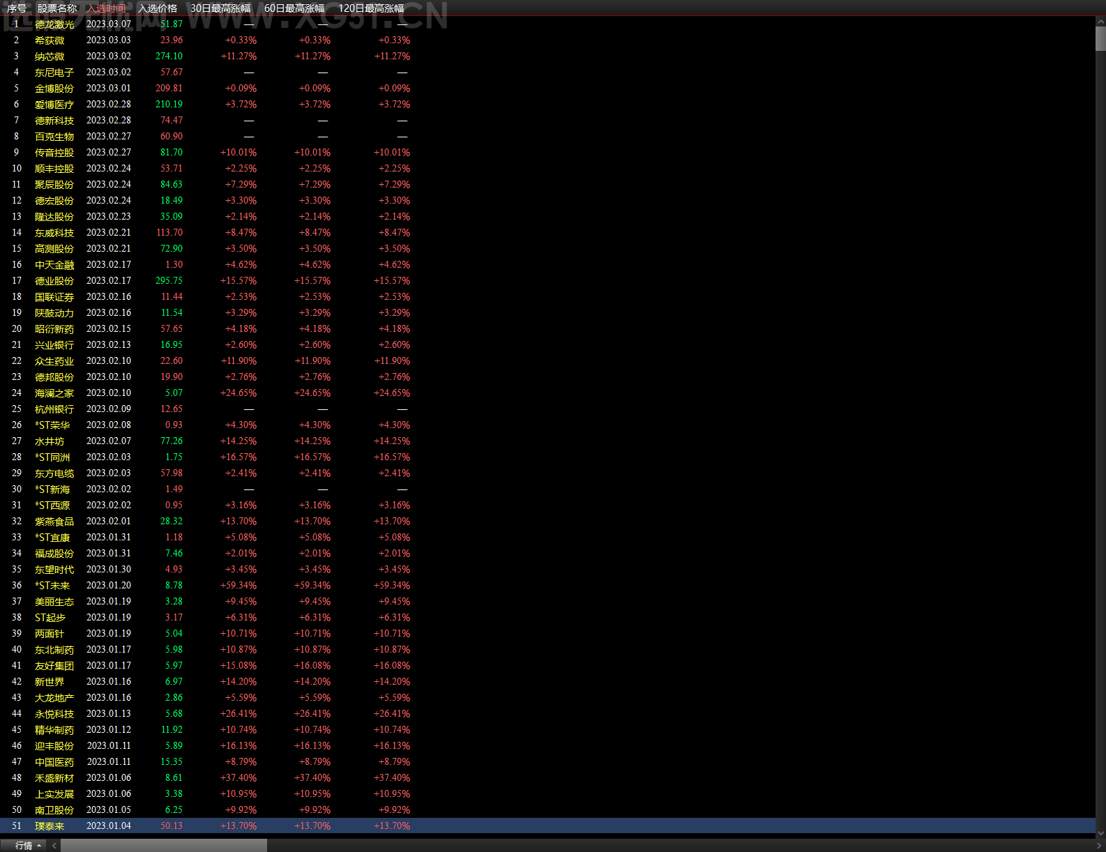
Task: Select stock 聚辰股份
Action: pos(54,185)
